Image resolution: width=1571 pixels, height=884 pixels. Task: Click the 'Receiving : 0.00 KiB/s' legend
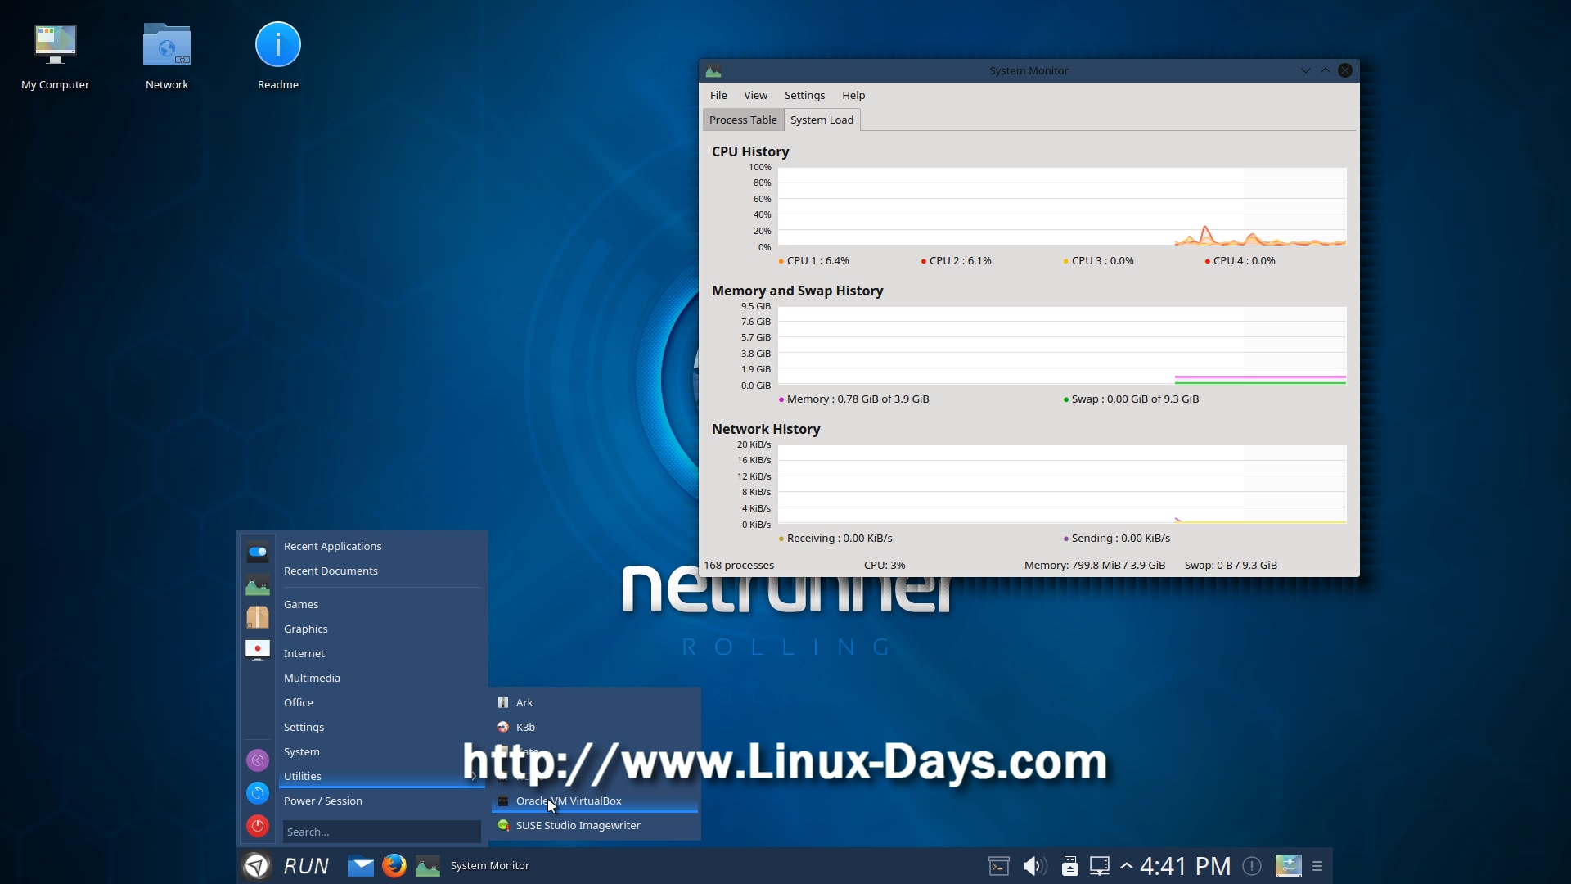(x=835, y=539)
